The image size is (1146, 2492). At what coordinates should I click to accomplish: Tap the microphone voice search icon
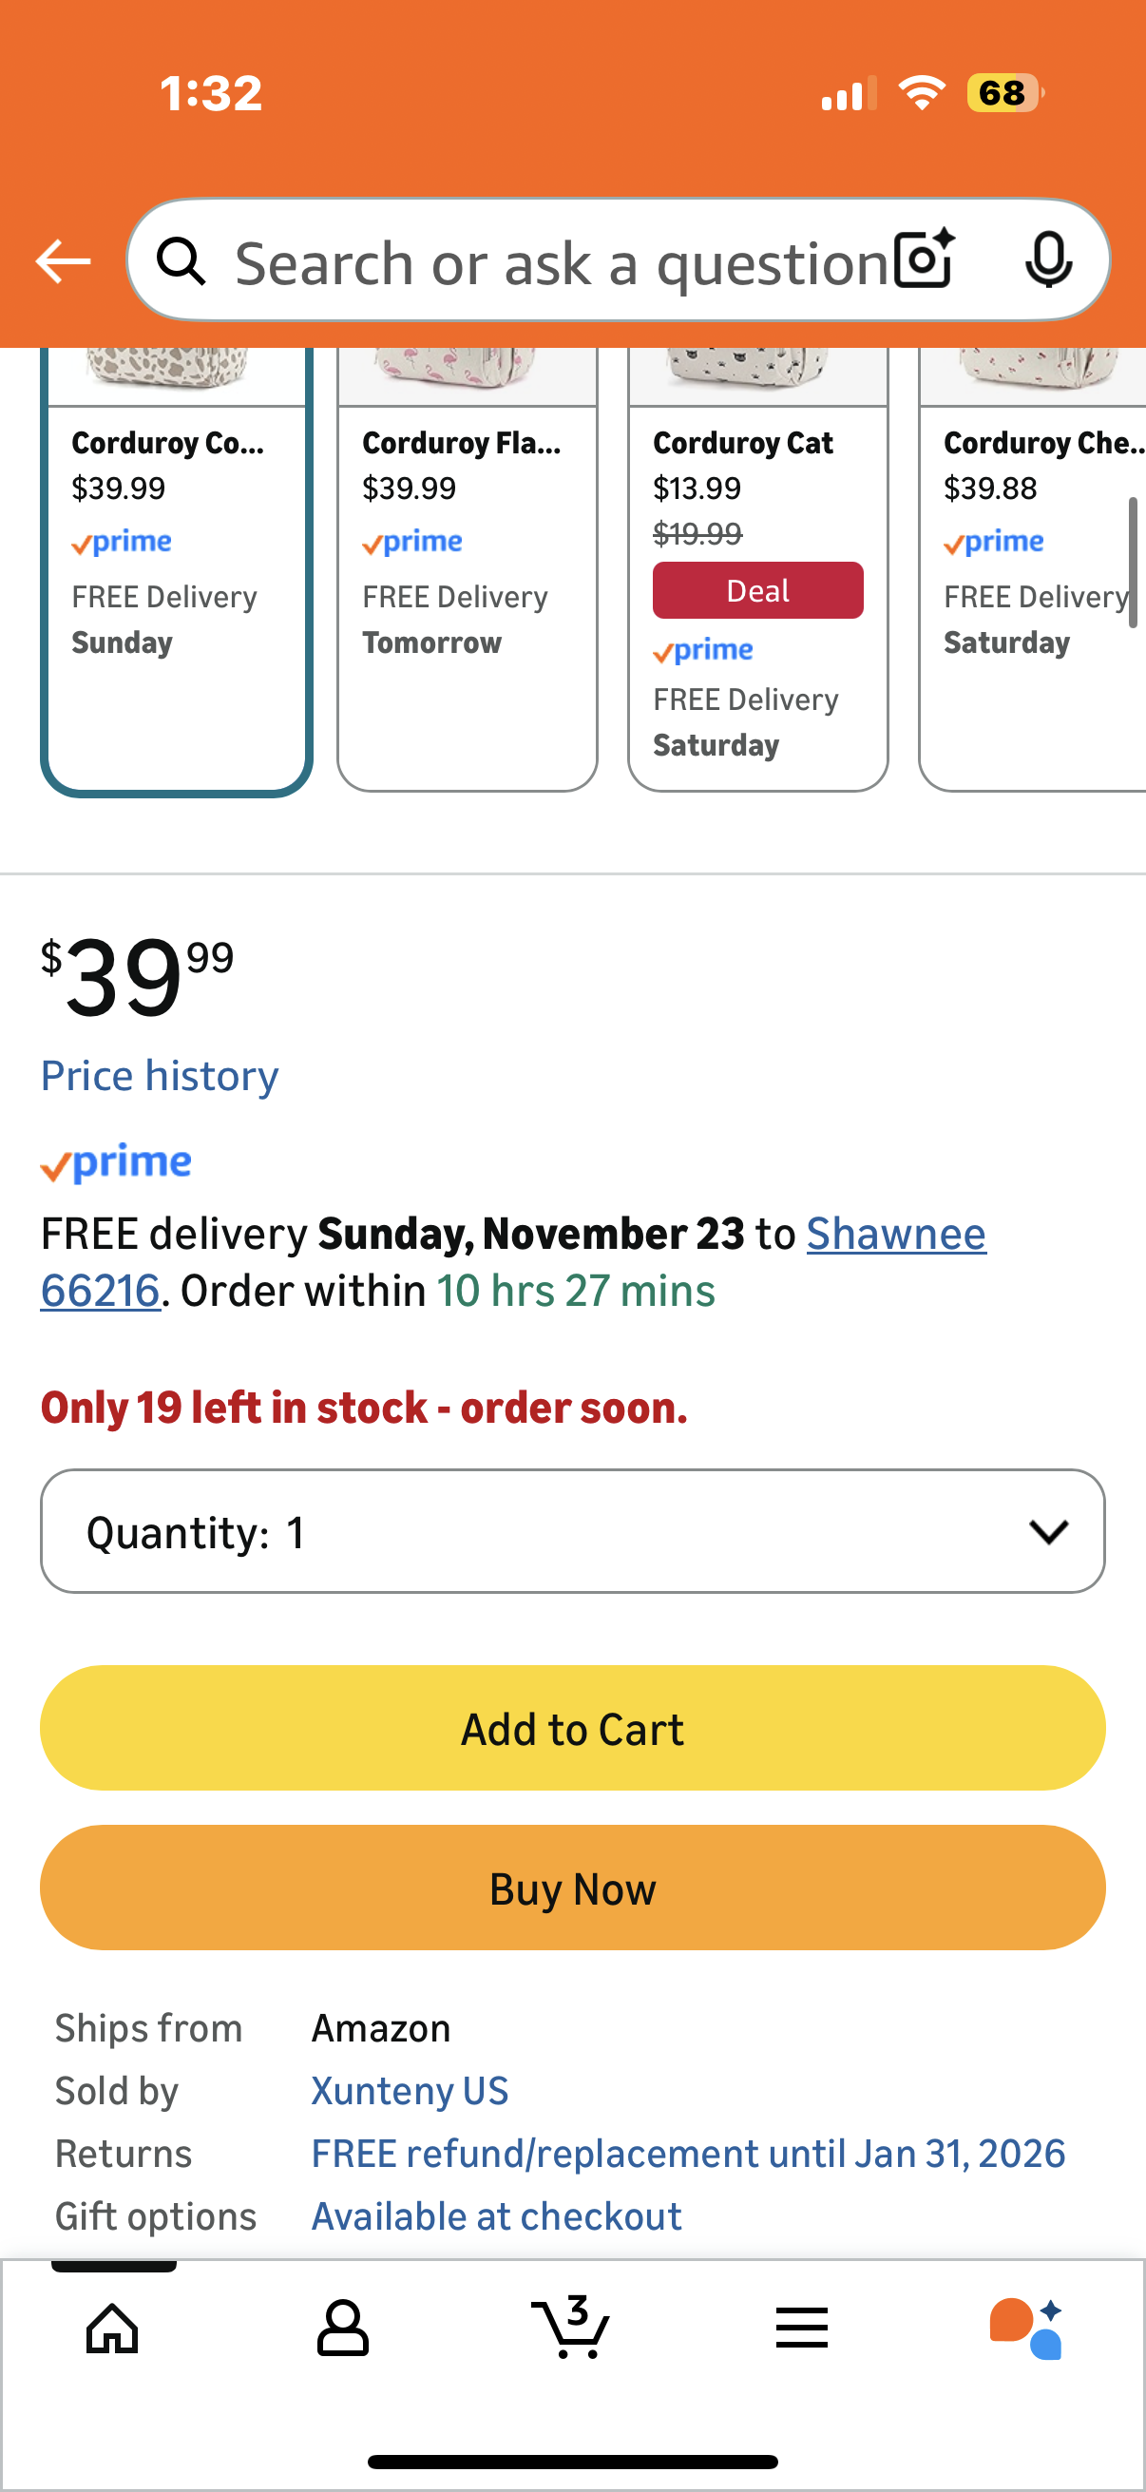click(x=1048, y=259)
